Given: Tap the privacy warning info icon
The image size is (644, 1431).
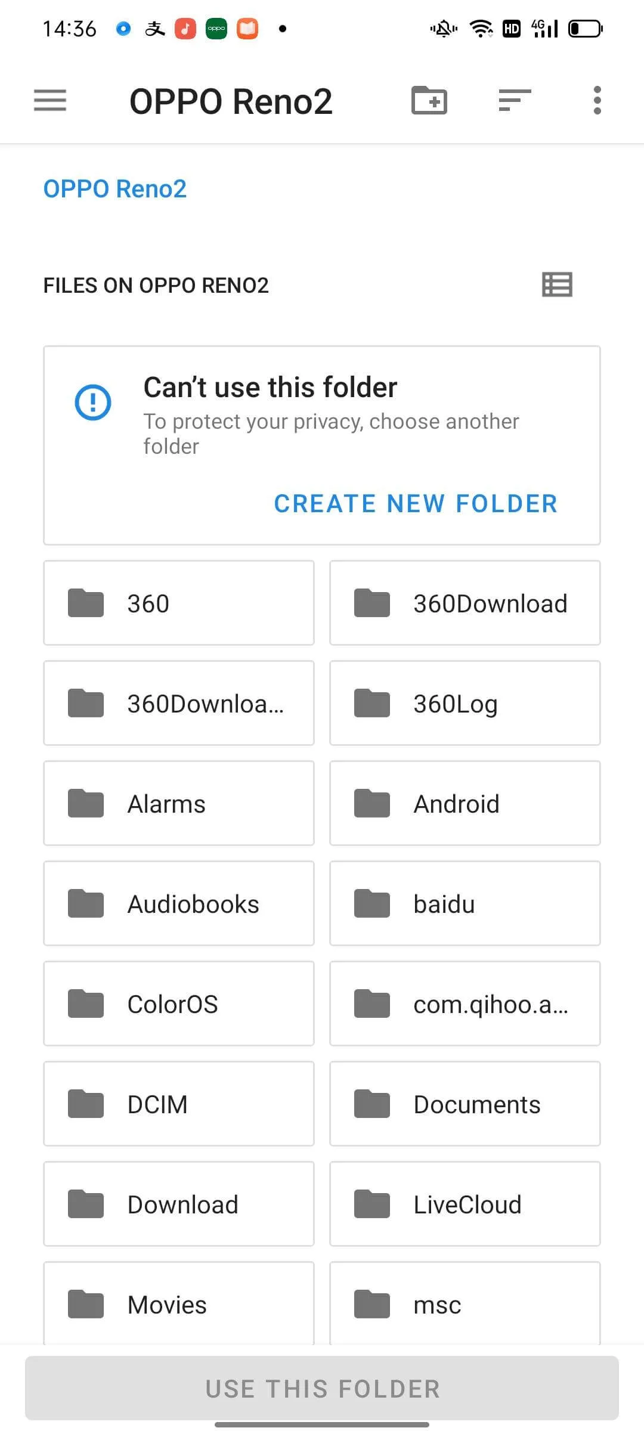Looking at the screenshot, I should coord(92,402).
